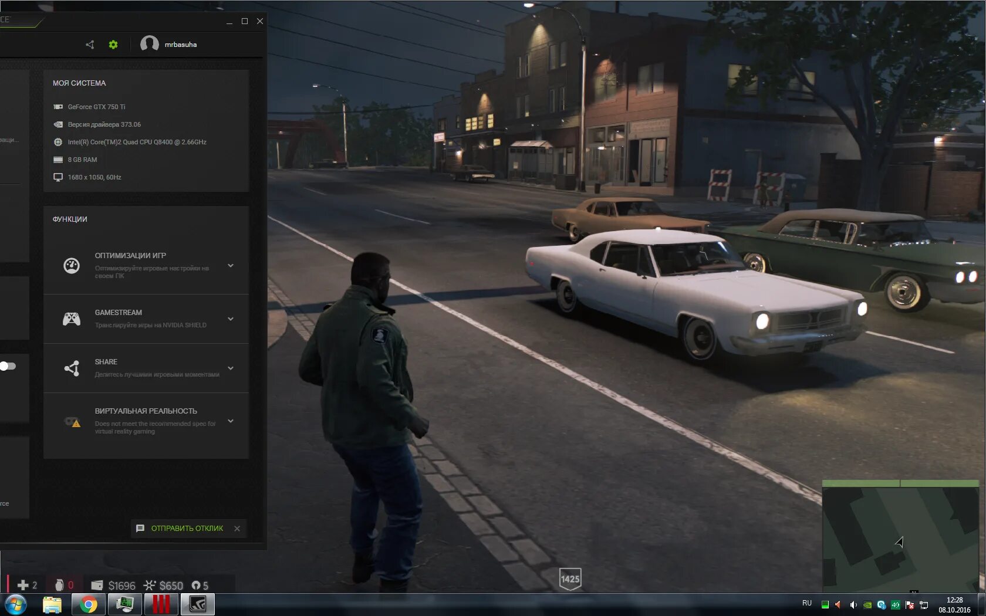Screen dimensions: 986x616
Task: Click the Версия драйвера 373.06 text
Action: [104, 124]
